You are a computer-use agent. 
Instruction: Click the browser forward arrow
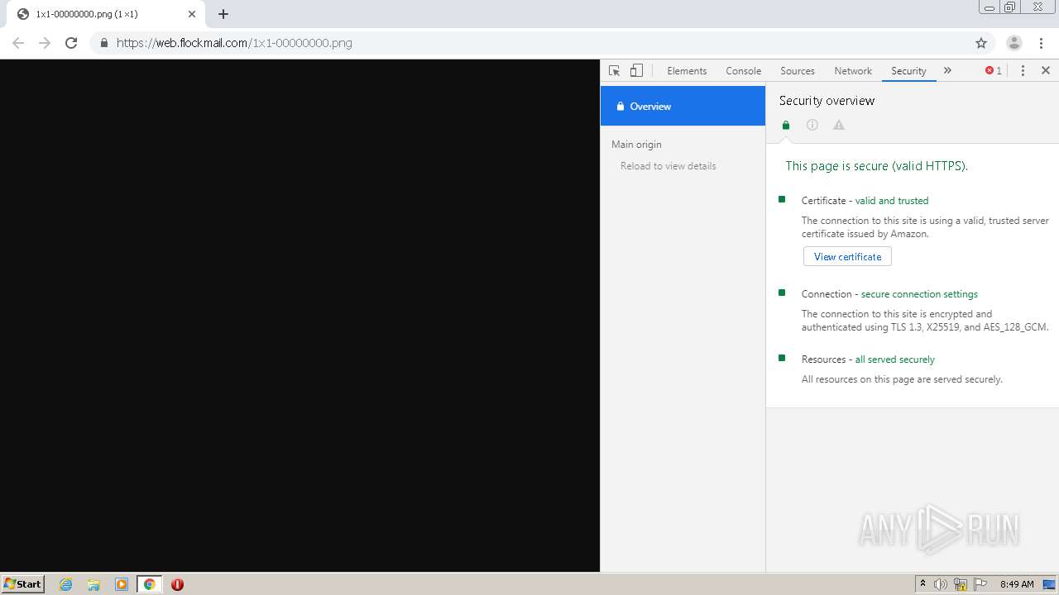click(x=45, y=43)
